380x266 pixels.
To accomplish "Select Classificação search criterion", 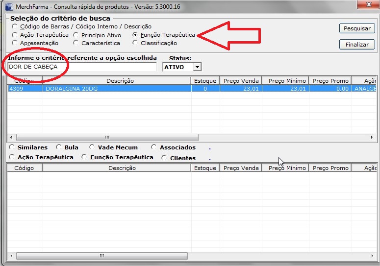I will pyautogui.click(x=135, y=44).
